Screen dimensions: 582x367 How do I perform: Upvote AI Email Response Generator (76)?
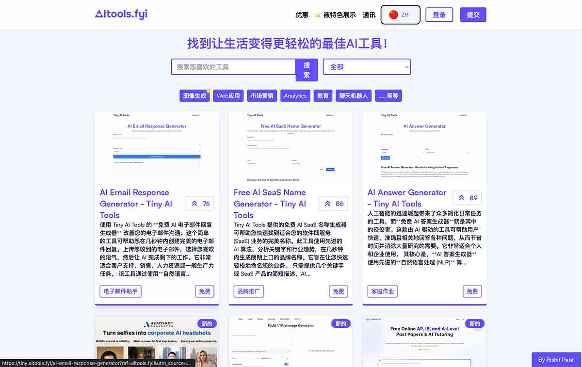pyautogui.click(x=200, y=204)
